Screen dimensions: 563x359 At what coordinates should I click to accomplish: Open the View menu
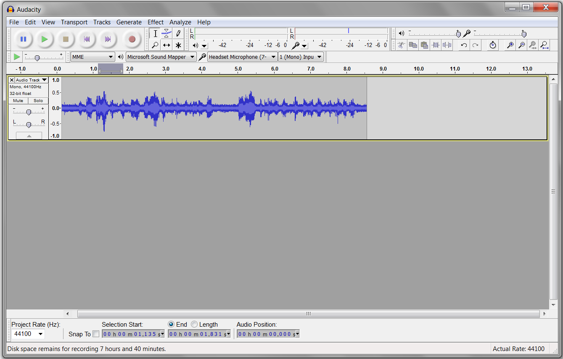click(48, 22)
